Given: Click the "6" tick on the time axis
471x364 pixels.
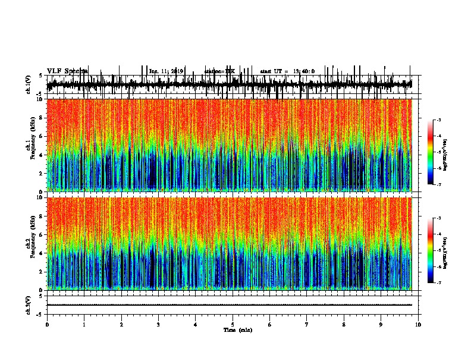Looking at the screenshot, I should [270, 325].
